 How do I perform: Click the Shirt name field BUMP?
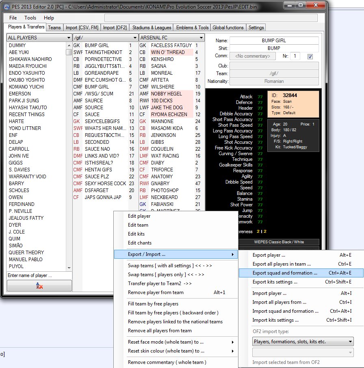[274, 48]
